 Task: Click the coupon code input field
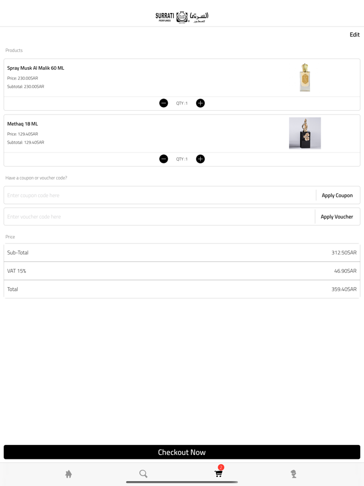click(156, 195)
